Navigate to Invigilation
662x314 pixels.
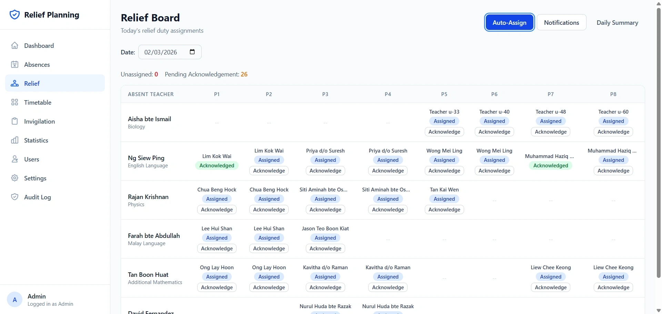click(55, 121)
